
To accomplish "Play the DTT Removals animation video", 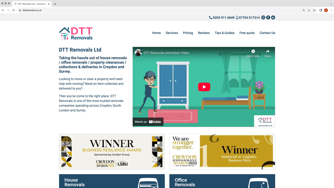I will point(204,87).
